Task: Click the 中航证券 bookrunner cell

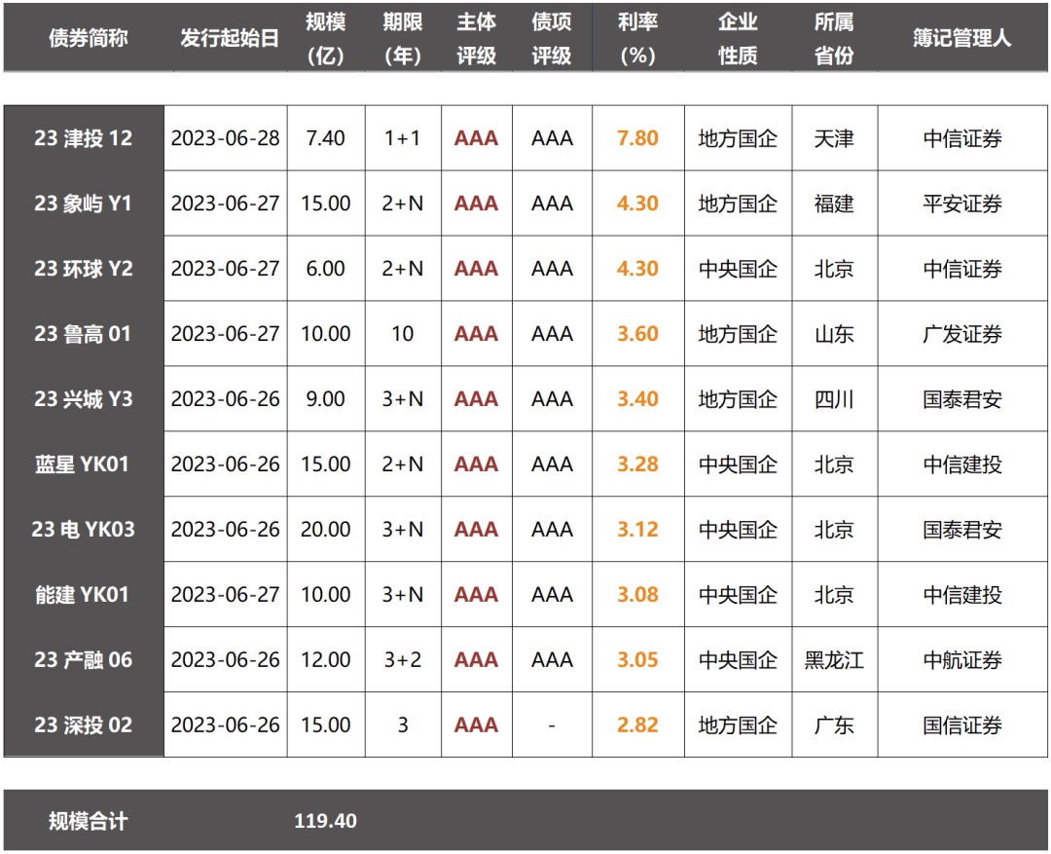Action: tap(961, 659)
